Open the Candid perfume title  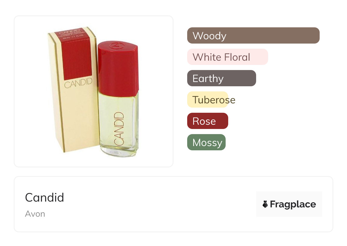[x=44, y=197]
